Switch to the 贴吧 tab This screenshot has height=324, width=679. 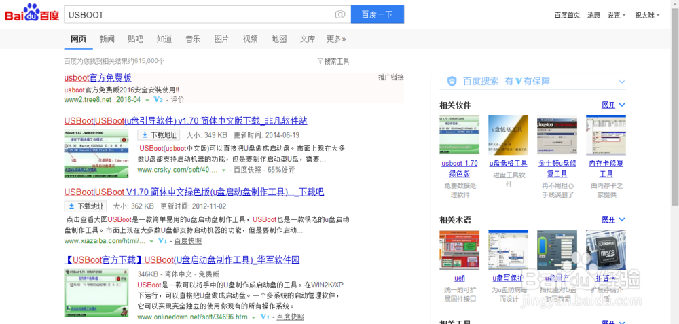pos(136,39)
